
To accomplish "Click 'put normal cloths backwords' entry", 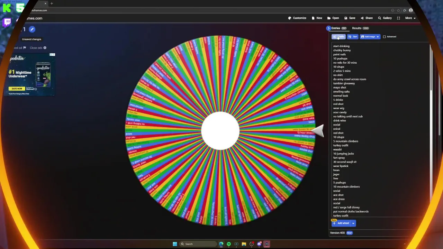I will click(351, 212).
